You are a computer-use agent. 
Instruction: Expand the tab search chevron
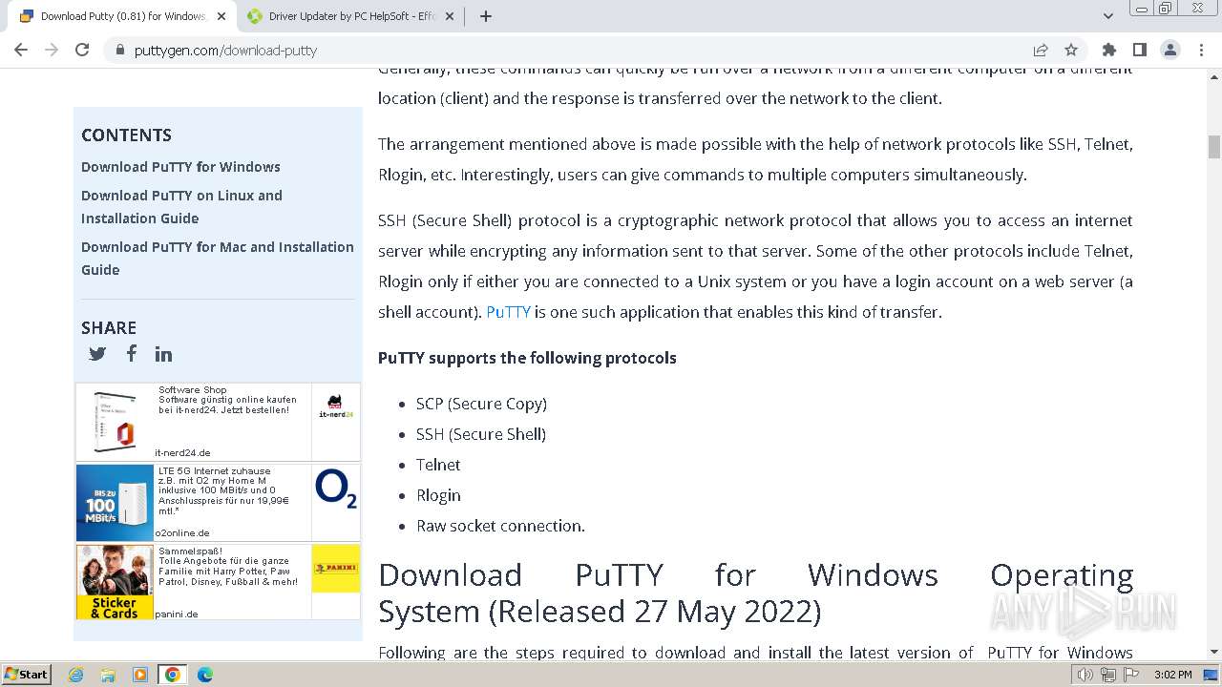point(1108,16)
